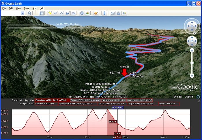Click the Email envelope icon

click(113, 13)
